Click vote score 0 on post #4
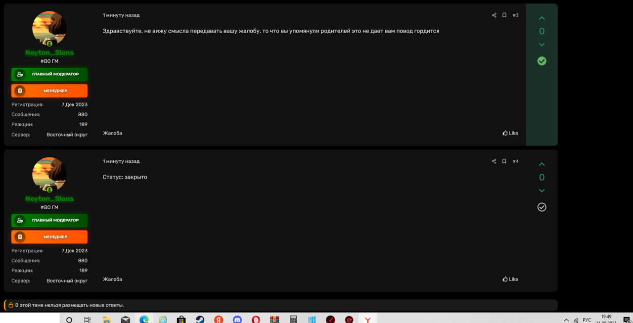The width and height of the screenshot is (633, 323). tap(542, 177)
